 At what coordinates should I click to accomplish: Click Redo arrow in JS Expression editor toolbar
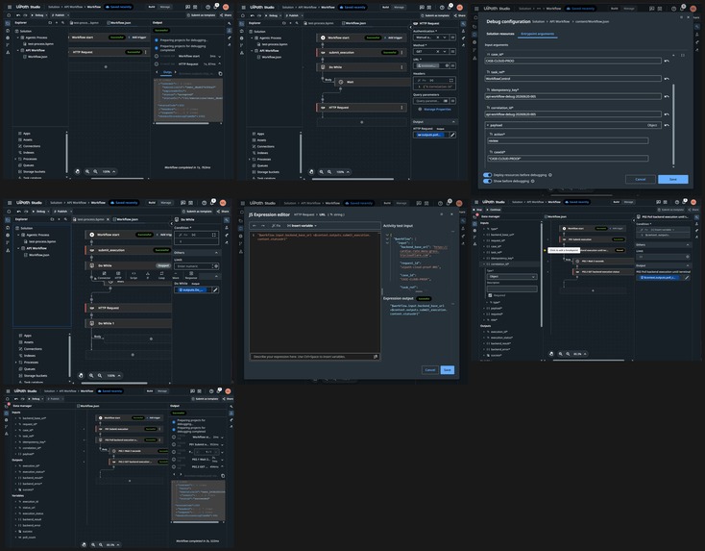(x=263, y=226)
